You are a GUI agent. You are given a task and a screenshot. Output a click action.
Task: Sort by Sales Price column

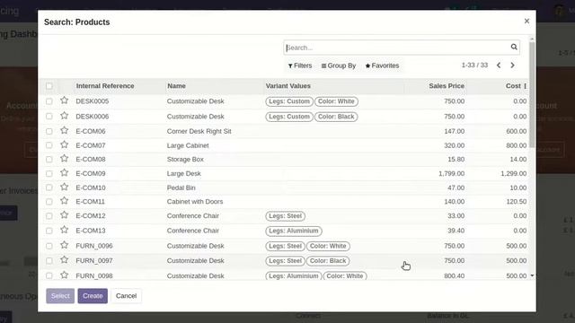[x=447, y=86]
